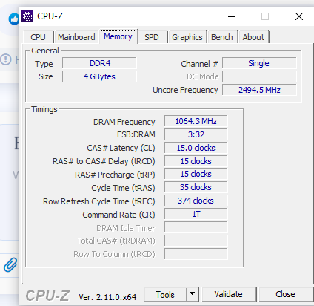Click the CPU-Z app icon in title bar

click(27, 16)
